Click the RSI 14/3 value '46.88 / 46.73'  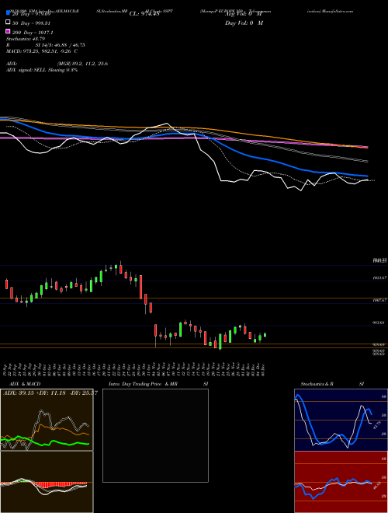(x=70, y=45)
